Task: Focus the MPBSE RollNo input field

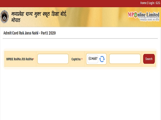Action: coord(53,59)
